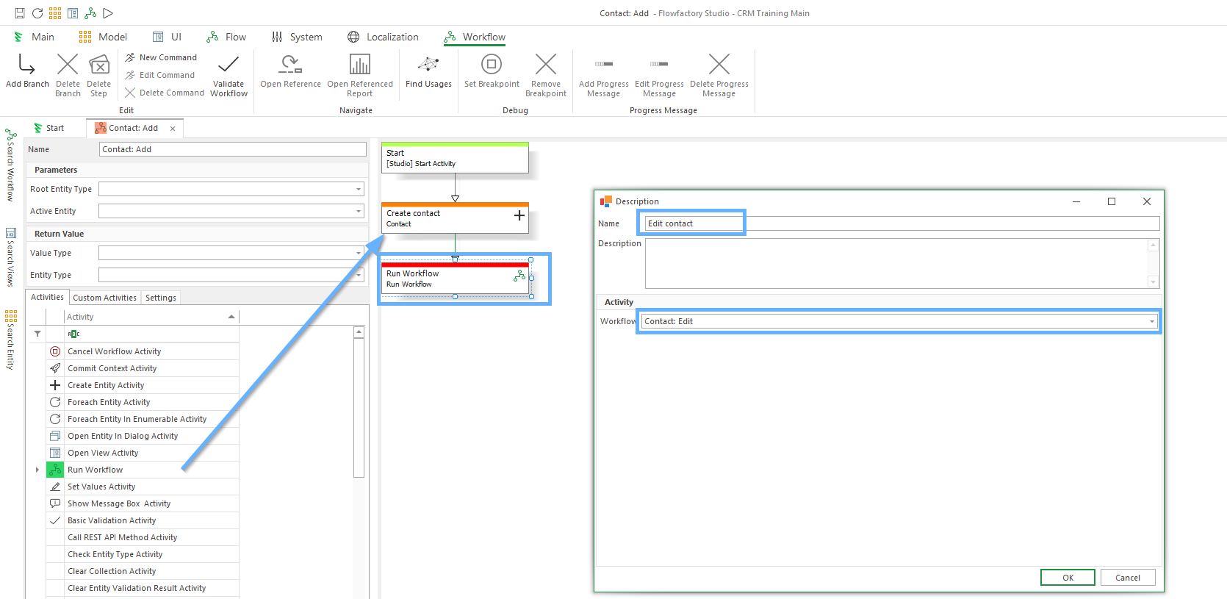Open Entity Type dropdown
Screen dimensions: 1227x599
(x=359, y=275)
